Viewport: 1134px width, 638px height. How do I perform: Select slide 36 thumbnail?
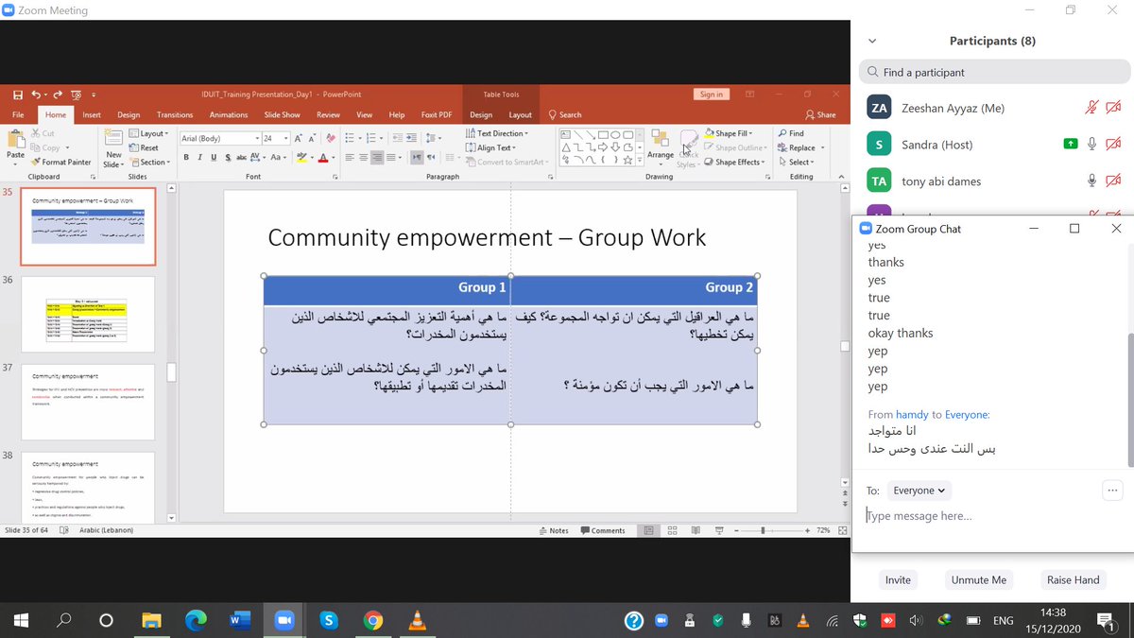[88, 315]
